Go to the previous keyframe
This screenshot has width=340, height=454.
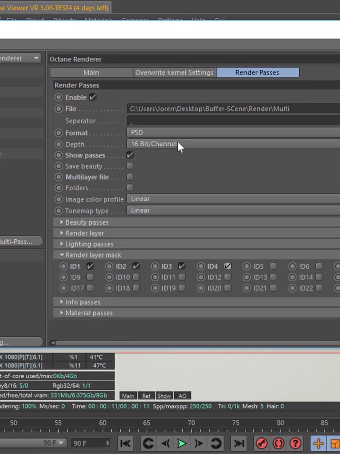[148, 443]
